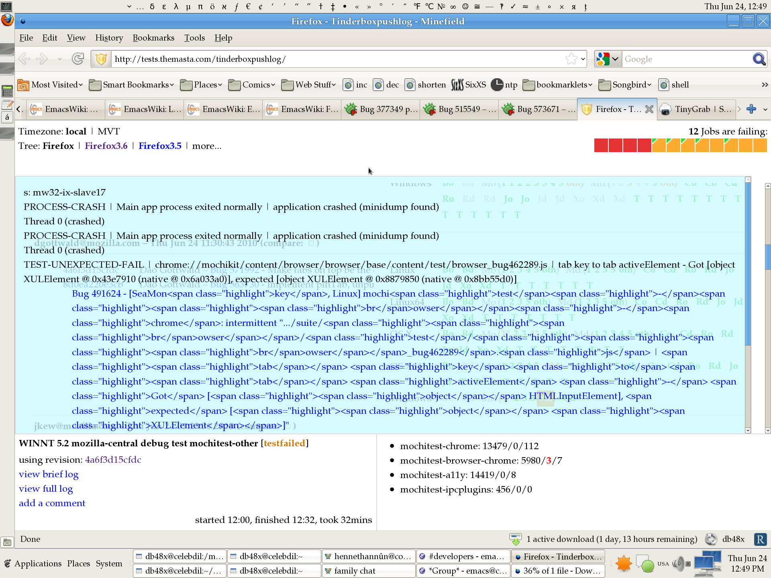The width and height of the screenshot is (771, 578).
Task: Open the list all tabs dropdown
Action: pos(765,109)
